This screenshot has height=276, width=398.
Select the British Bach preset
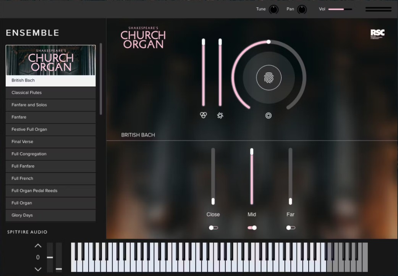(x=51, y=81)
